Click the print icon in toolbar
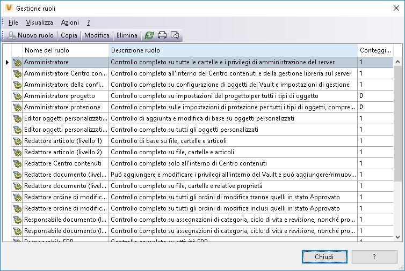This screenshot has width=405, height=271. [x=162, y=35]
